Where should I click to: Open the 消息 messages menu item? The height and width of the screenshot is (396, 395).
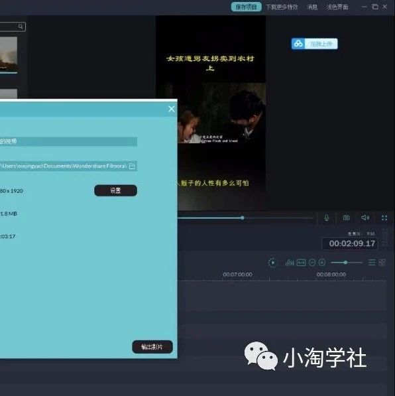click(x=312, y=7)
